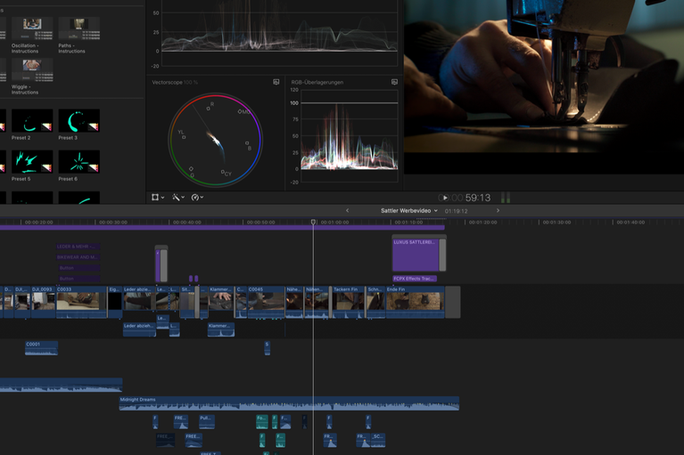
Task: Select the connected Klammer... audio clip below
Action: coord(221,329)
